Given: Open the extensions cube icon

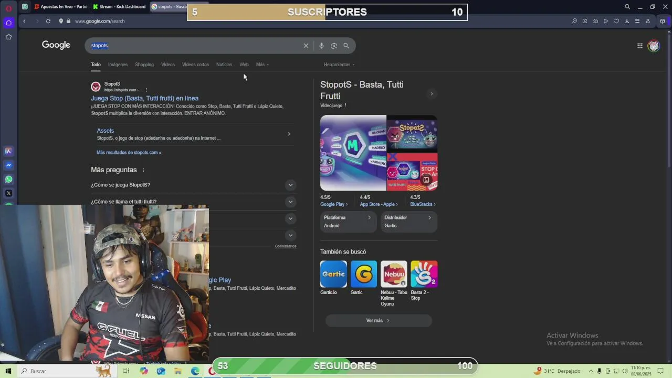Looking at the screenshot, I should point(663,21).
